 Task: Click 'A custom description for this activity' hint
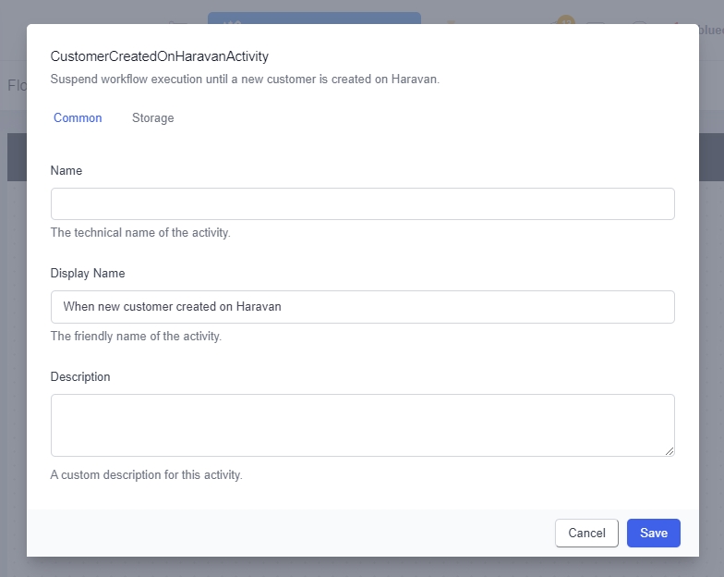tap(146, 475)
